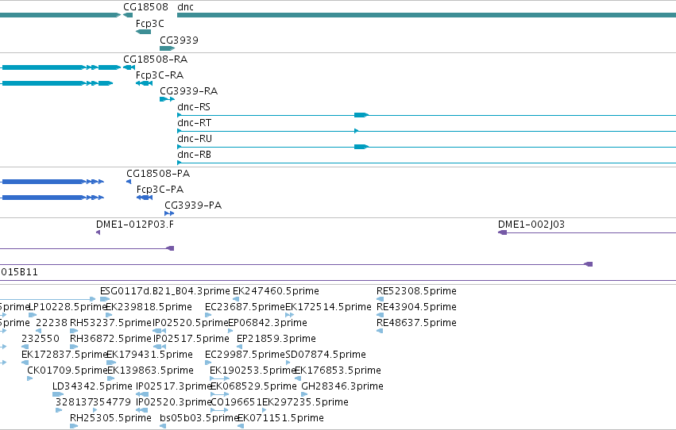Select the CG3939-RA transcript label
Viewport: 676px width, 430px height.
[189, 91]
